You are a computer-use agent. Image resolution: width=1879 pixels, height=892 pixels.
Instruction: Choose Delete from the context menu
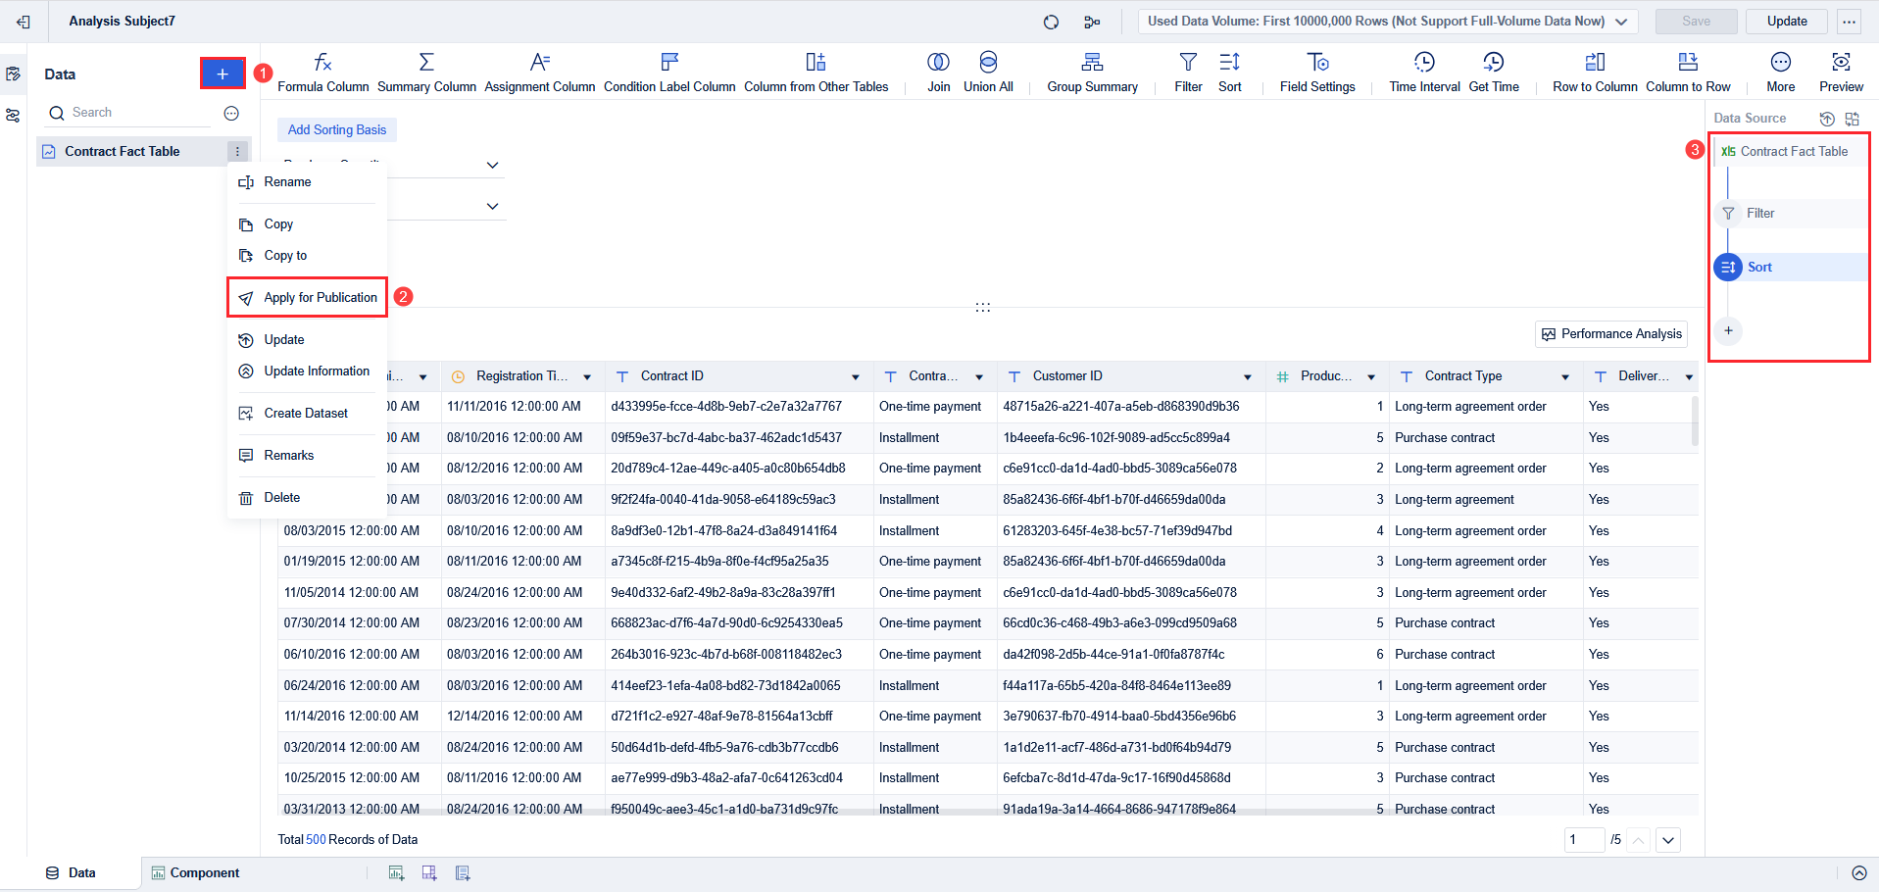307,498
